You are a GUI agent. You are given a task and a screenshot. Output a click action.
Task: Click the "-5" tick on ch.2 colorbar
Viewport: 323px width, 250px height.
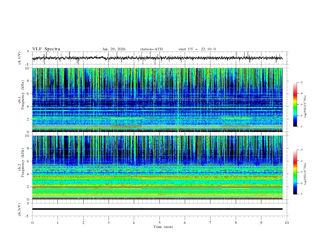tap(301, 172)
